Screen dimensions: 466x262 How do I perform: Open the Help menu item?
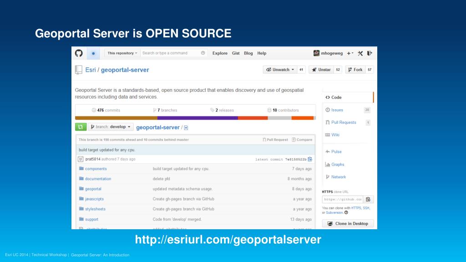[262, 53]
